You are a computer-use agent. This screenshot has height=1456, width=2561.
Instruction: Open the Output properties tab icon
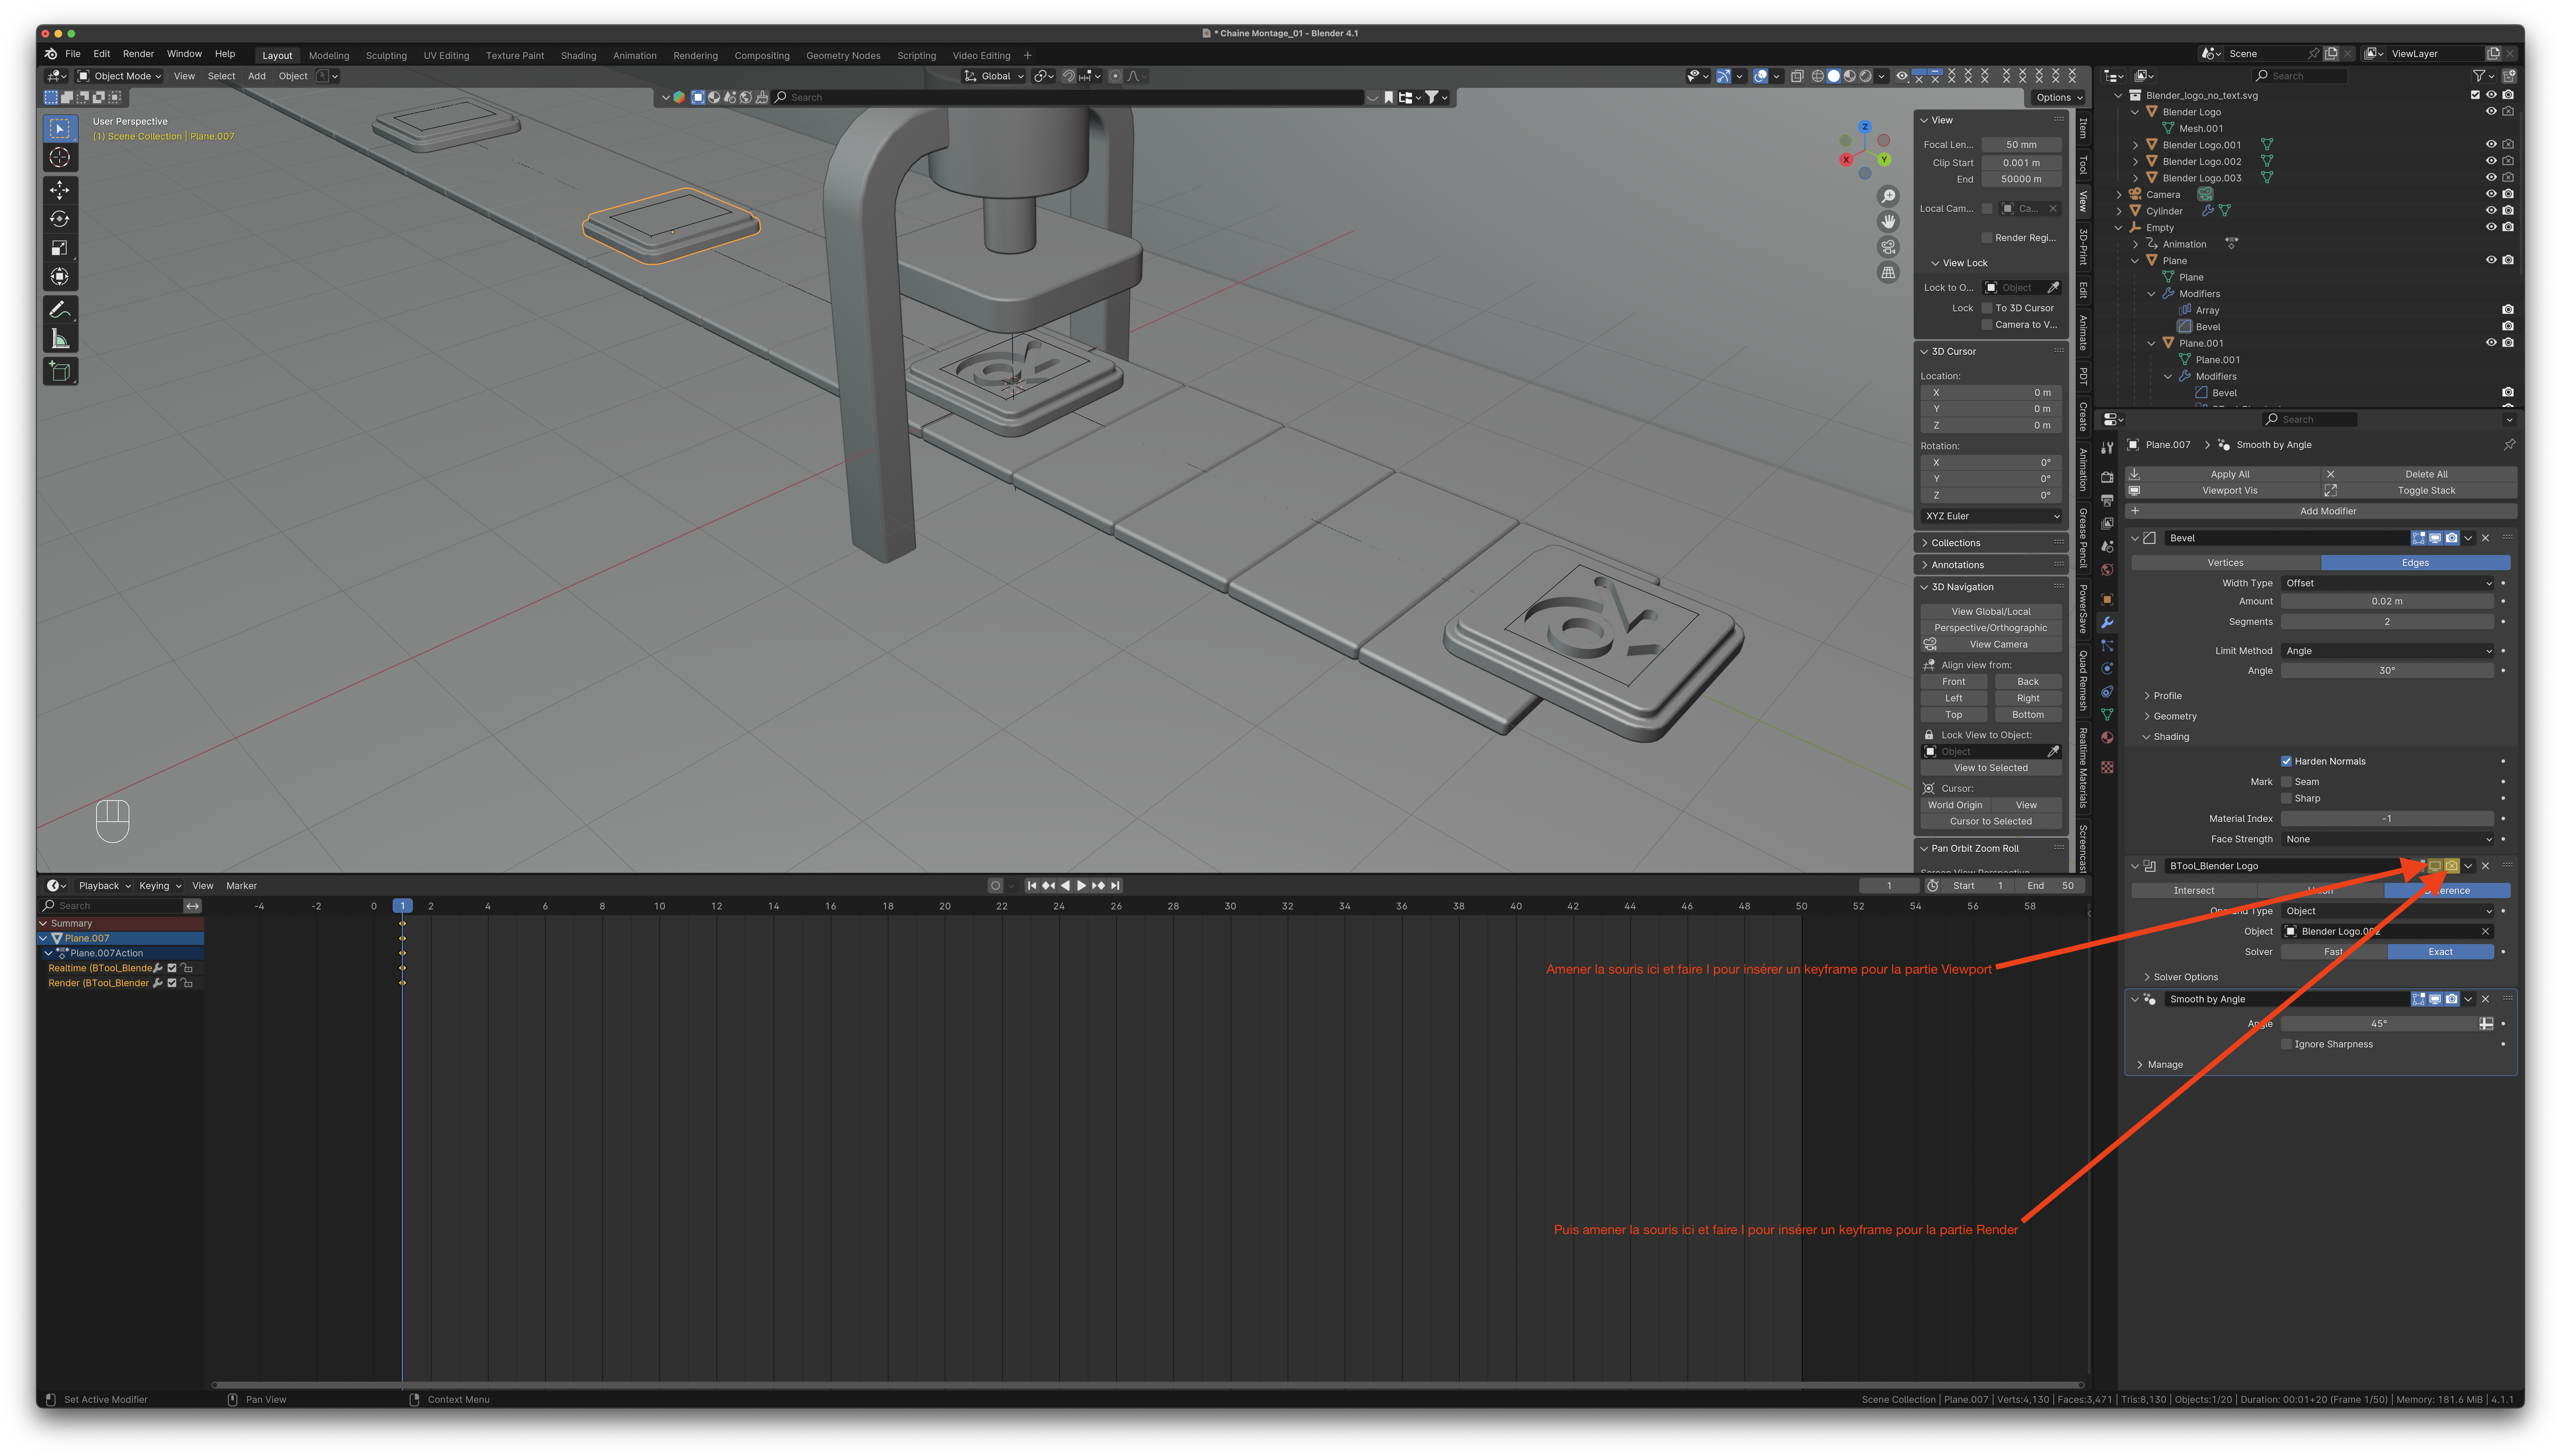pos(2107,500)
